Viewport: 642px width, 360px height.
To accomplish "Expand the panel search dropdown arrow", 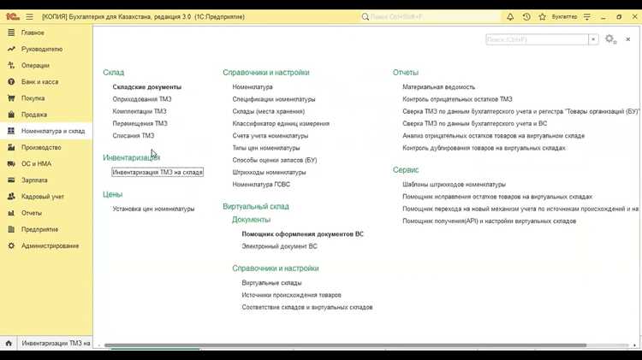I will [x=593, y=39].
